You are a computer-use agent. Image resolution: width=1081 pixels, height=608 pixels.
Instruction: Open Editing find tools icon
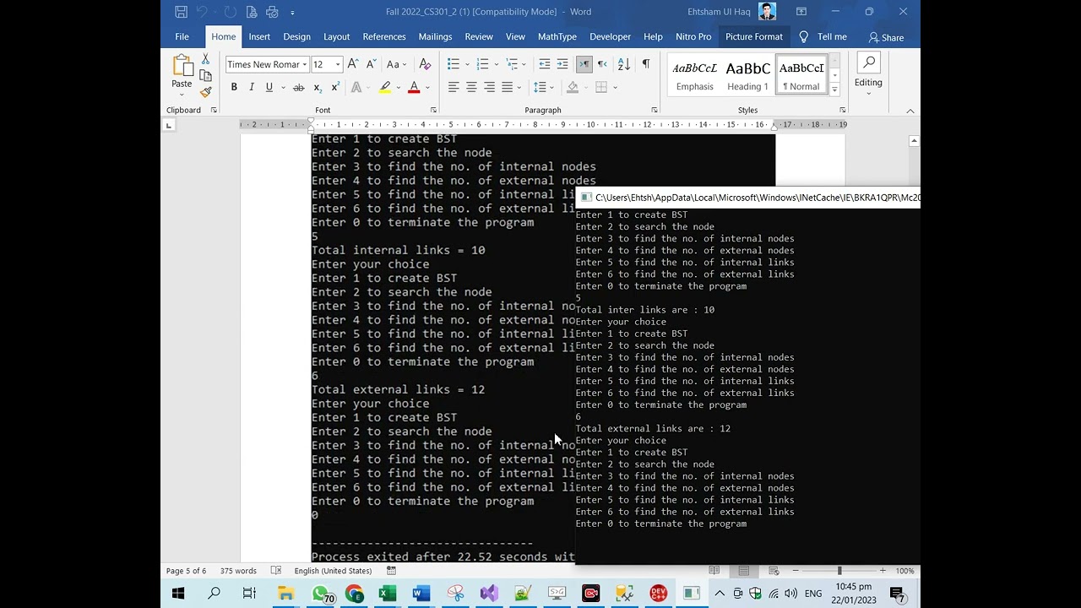click(x=868, y=63)
